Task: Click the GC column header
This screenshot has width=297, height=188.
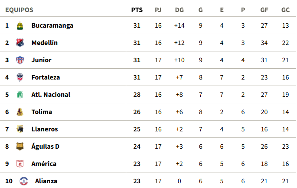Action: click(x=285, y=10)
